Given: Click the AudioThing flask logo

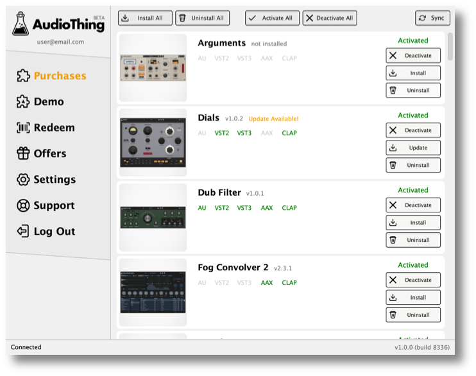Looking at the screenshot, I should 21,24.
